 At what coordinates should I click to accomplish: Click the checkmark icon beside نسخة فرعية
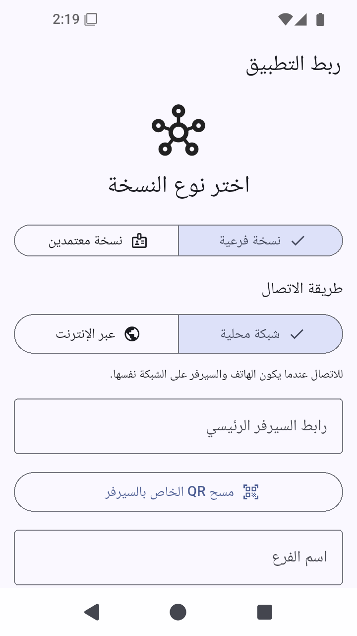297,241
